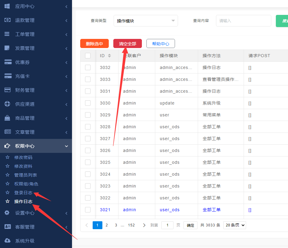
Task: Go to previous page arrow
Action: point(87,225)
